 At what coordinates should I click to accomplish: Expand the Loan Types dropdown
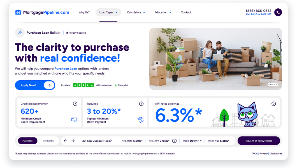tap(108, 12)
